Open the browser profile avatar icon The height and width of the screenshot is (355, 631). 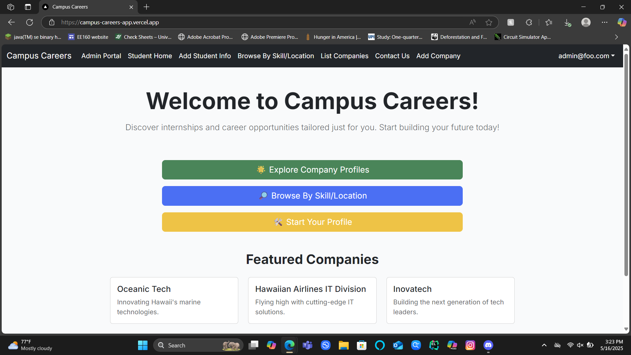click(586, 22)
